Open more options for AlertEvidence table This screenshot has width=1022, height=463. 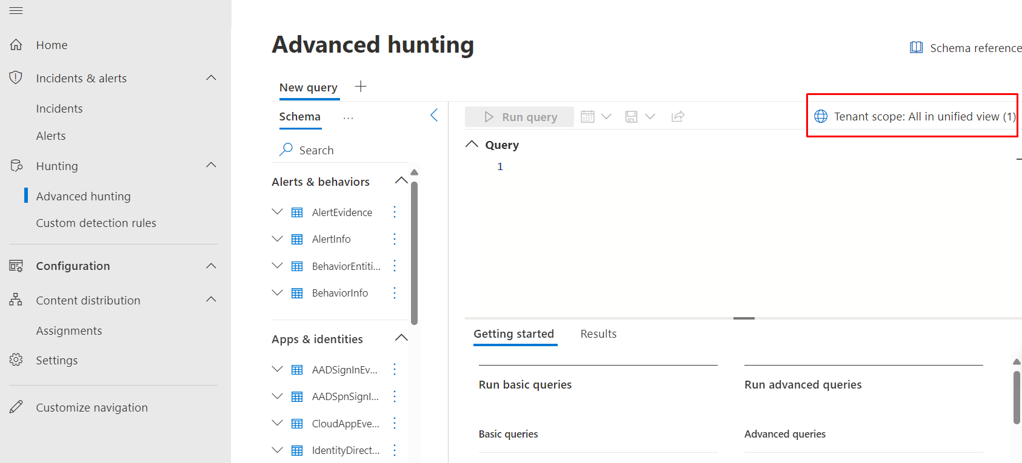(x=395, y=212)
